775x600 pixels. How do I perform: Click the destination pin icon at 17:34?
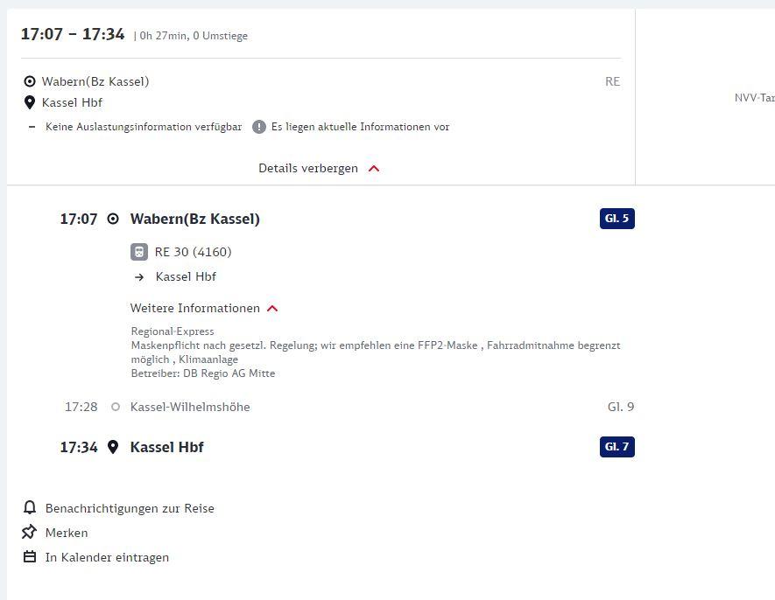tap(113, 447)
